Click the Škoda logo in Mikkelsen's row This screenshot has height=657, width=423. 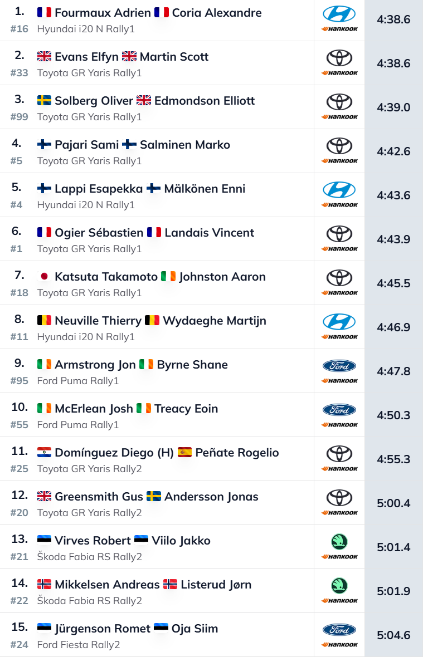click(x=339, y=585)
